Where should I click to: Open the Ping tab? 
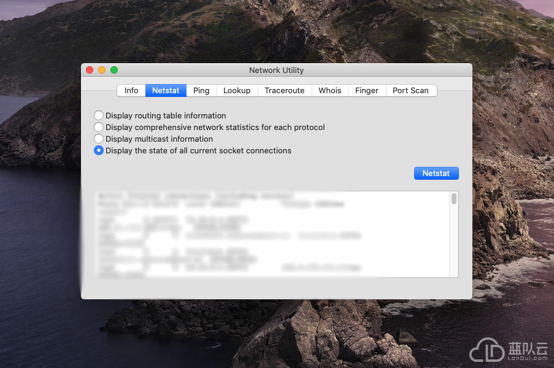[x=201, y=90]
